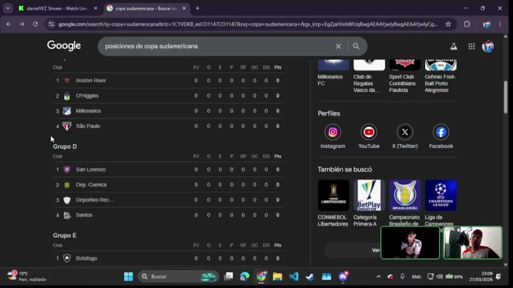Open San Lorenzo team row
The width and height of the screenshot is (513, 288).
tap(168, 169)
